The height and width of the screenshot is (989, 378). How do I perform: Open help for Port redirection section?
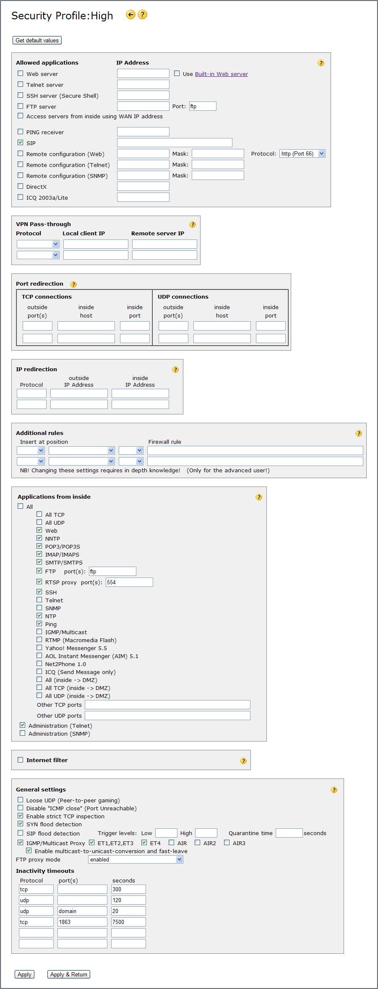coord(73,284)
